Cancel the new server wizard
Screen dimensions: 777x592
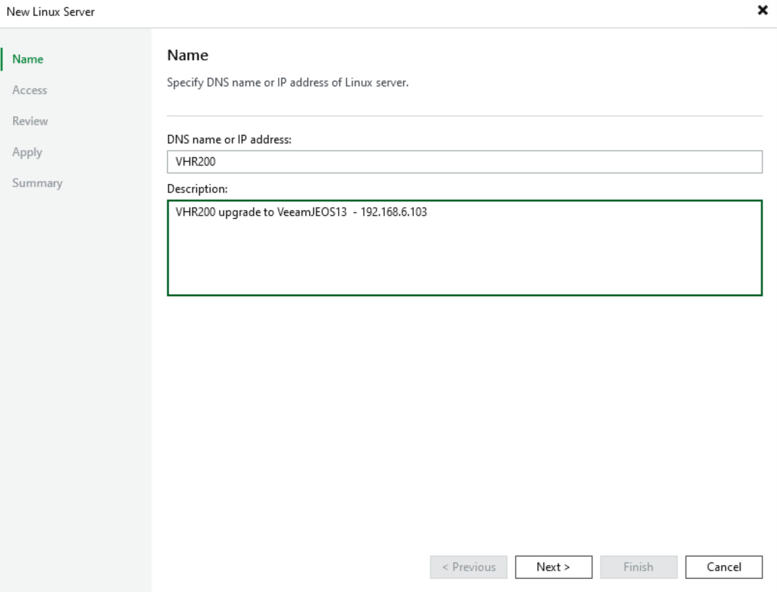723,567
